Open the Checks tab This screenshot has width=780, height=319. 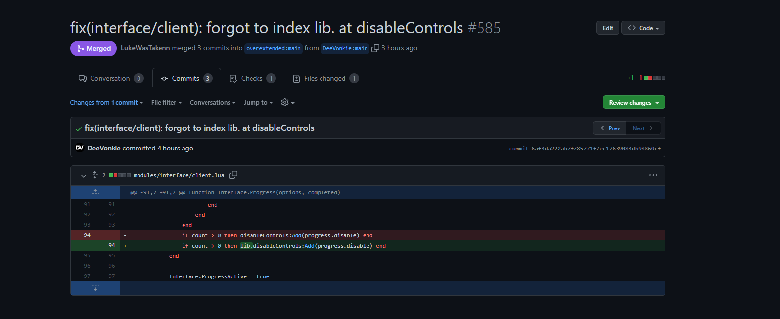click(252, 78)
